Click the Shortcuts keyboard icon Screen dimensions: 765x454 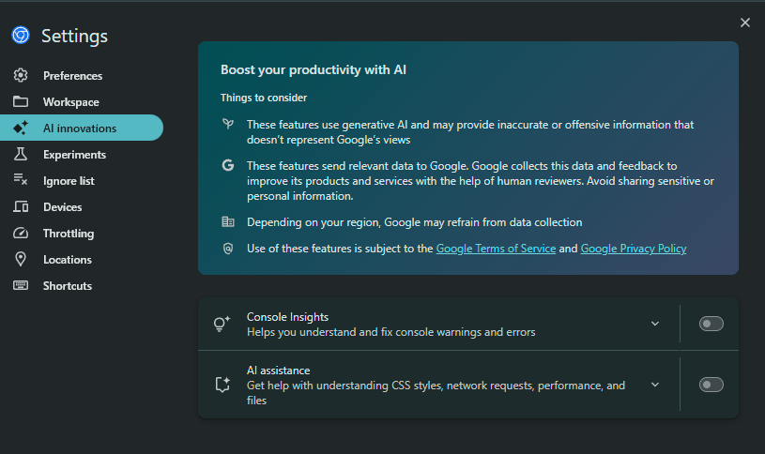(21, 286)
